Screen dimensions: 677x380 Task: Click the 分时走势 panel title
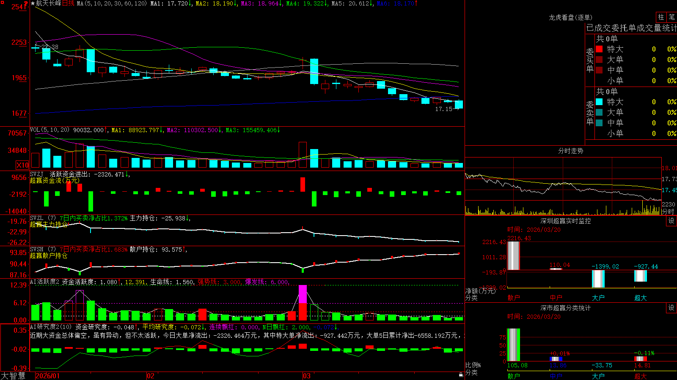[x=570, y=151]
